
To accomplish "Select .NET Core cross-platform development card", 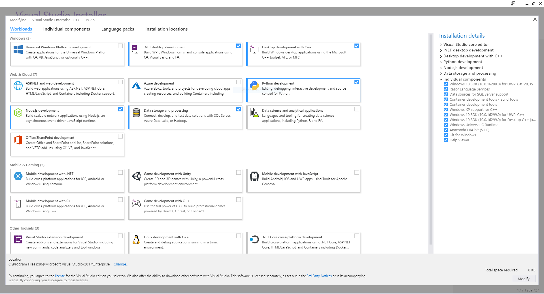I will coord(303,243).
